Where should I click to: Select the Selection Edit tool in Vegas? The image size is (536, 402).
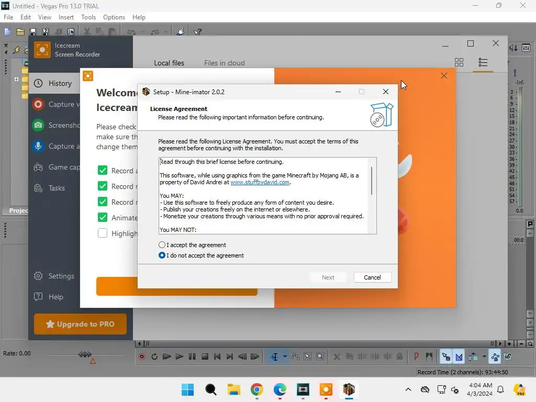point(307,356)
